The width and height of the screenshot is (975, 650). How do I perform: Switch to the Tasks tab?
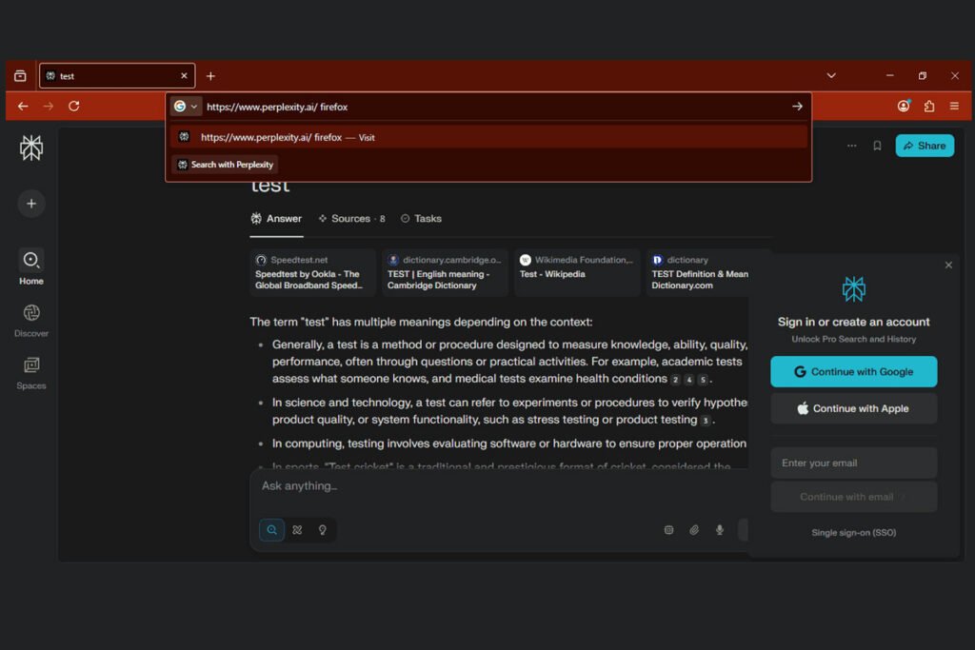(421, 219)
